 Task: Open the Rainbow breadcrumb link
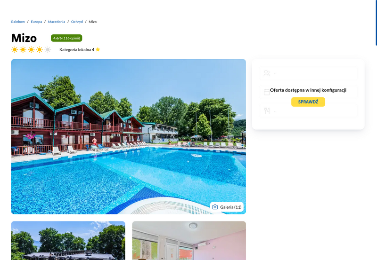pyautogui.click(x=18, y=22)
